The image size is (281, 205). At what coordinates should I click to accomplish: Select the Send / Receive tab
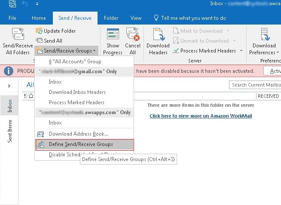tap(75, 18)
